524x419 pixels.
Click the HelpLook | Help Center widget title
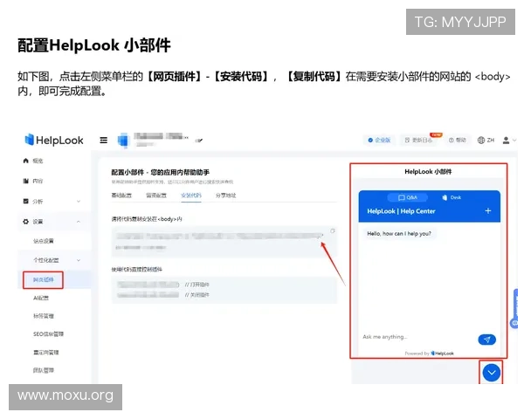point(401,211)
